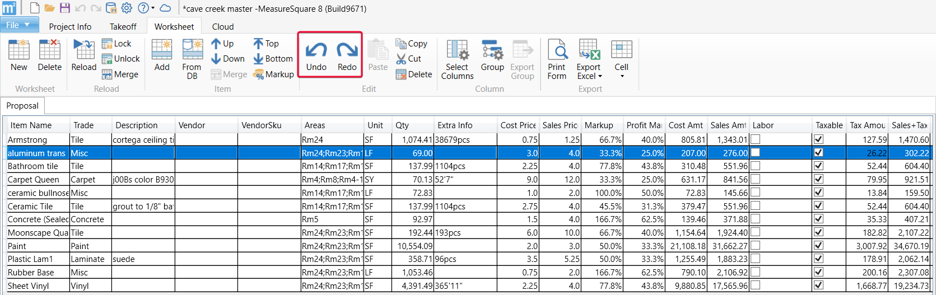936x295 pixels.
Task: Click the Copy button
Action: pyautogui.click(x=412, y=44)
